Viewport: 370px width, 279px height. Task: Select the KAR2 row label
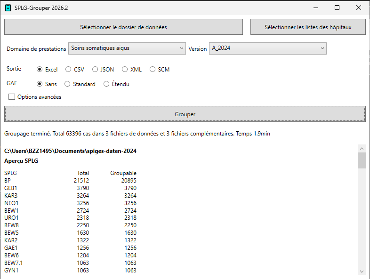11,240
